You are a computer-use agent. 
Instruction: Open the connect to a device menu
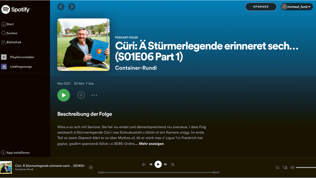(285, 168)
